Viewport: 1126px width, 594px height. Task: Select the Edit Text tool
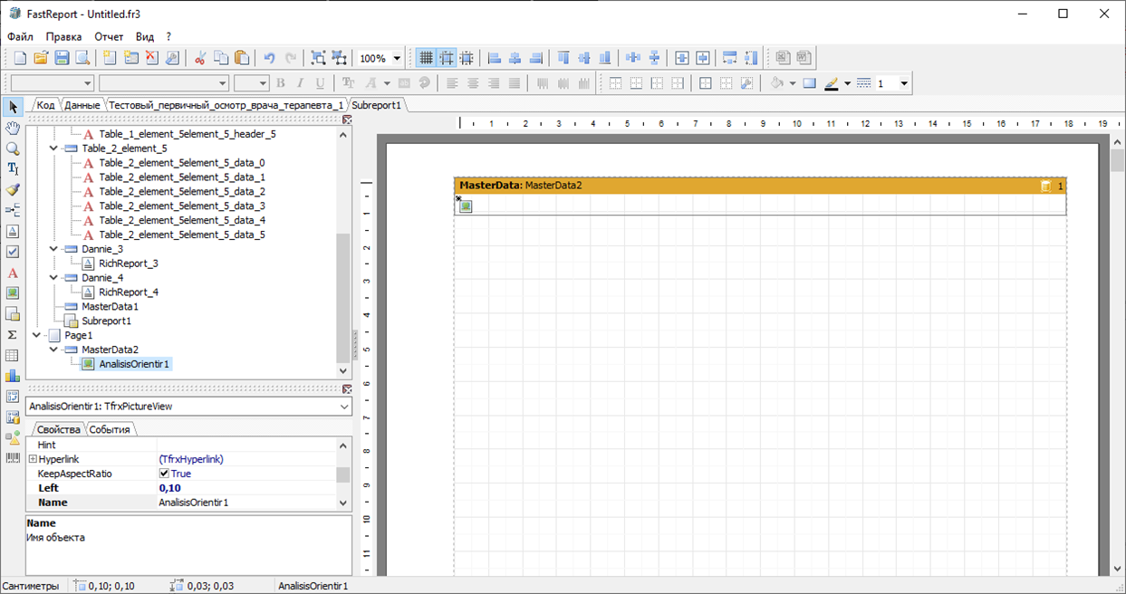pos(13,169)
